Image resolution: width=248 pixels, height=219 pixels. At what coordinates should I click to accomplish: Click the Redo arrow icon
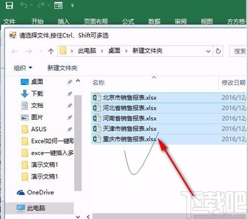point(41,5)
